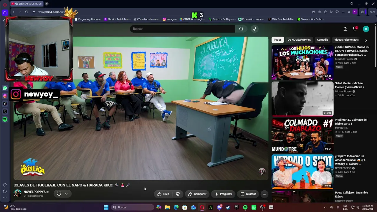Dislike the video

[x=178, y=194]
